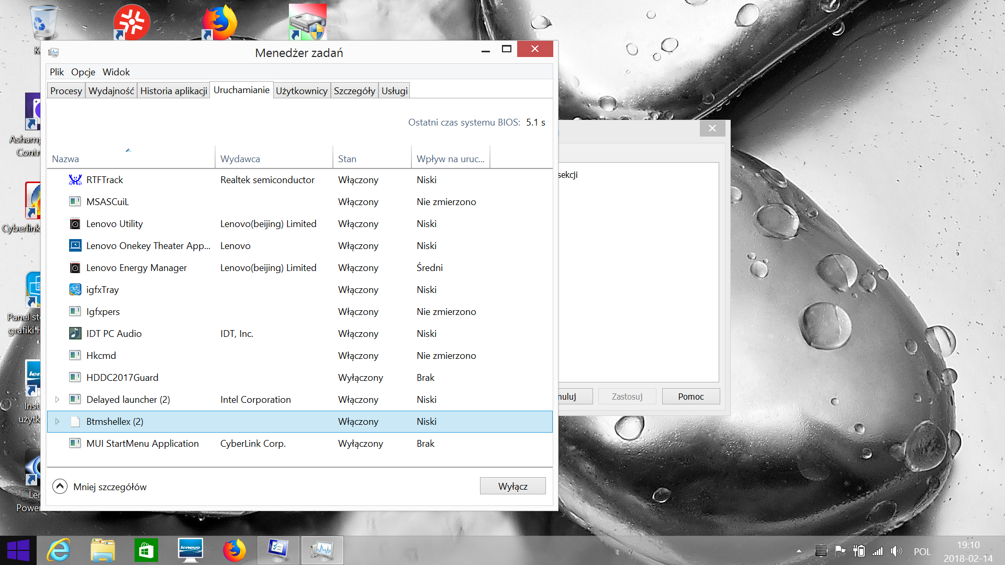Click the Lenovo Energy Manager entry icon
The height and width of the screenshot is (565, 1005).
tap(75, 267)
